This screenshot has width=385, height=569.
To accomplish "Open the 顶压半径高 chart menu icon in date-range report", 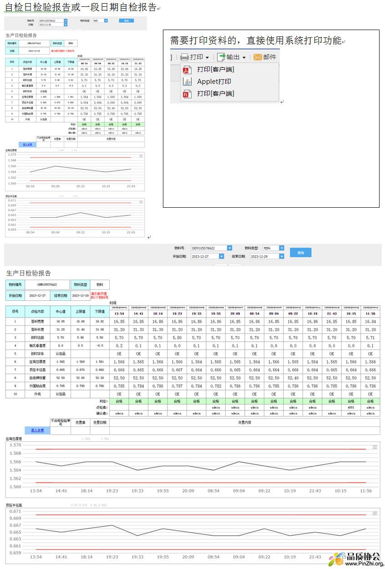I will tap(375, 513).
